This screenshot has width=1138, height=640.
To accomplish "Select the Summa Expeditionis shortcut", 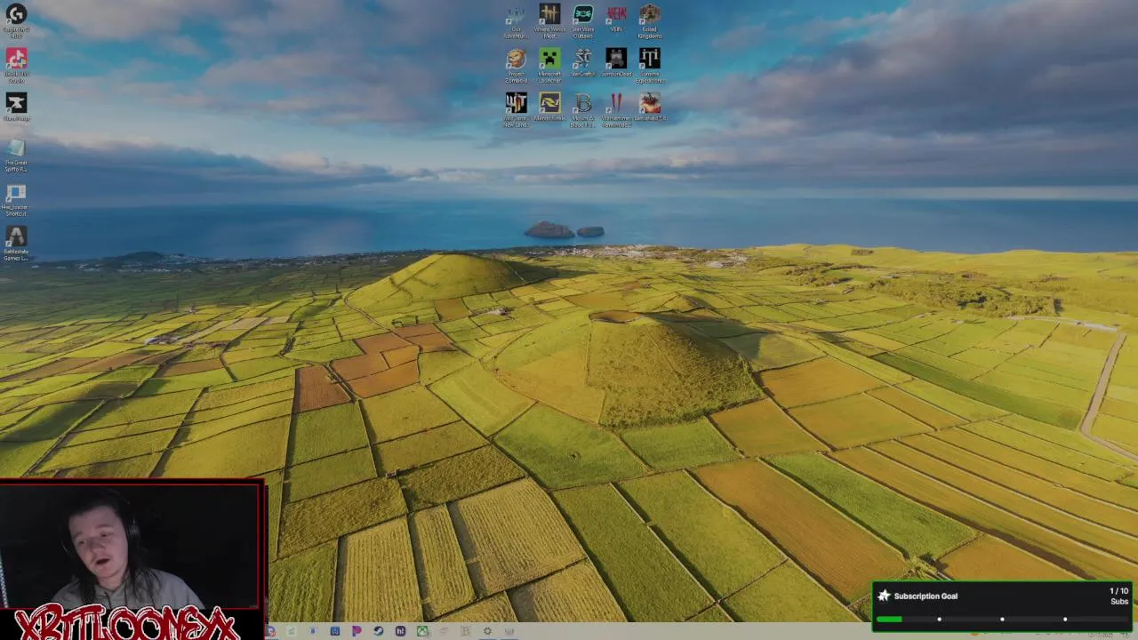I will pyautogui.click(x=650, y=65).
